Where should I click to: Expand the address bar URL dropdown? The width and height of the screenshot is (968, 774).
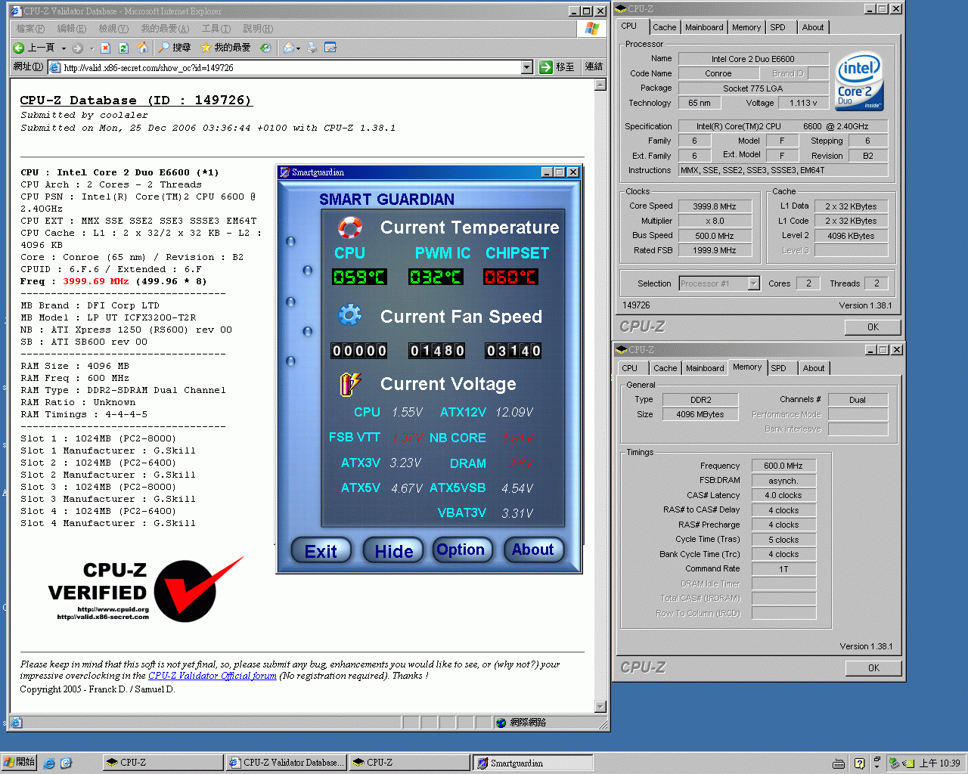click(527, 67)
